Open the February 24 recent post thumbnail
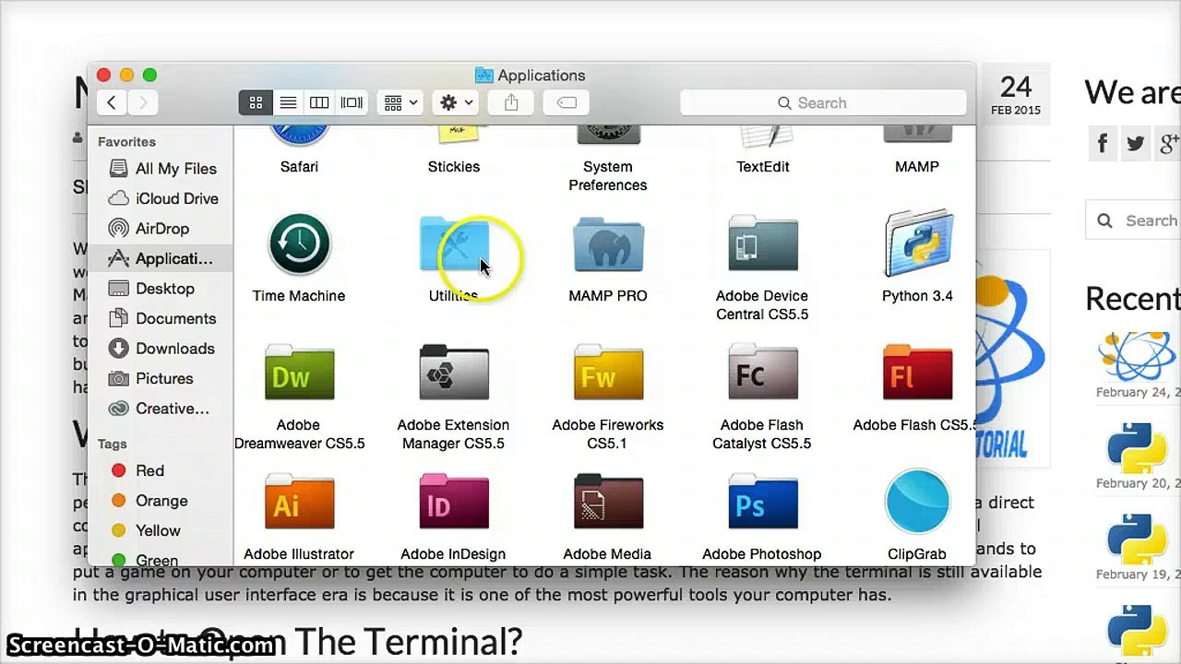 point(1138,357)
